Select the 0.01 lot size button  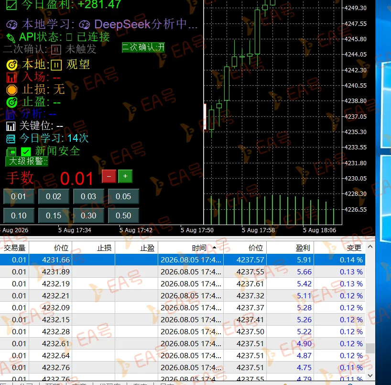coord(19,196)
